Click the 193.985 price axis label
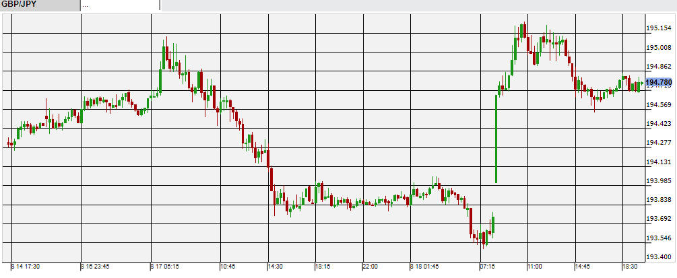The image size is (677, 278). pyautogui.click(x=658, y=180)
